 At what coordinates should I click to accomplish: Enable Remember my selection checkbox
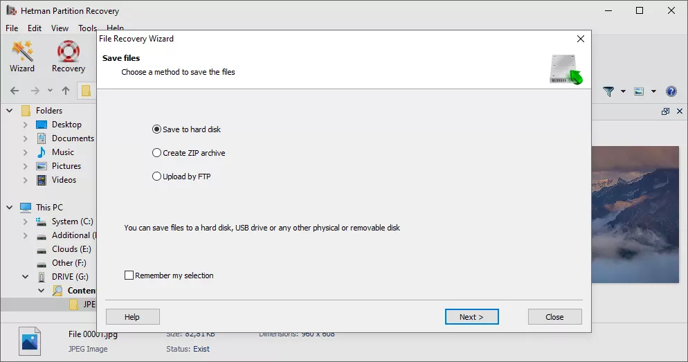(129, 275)
